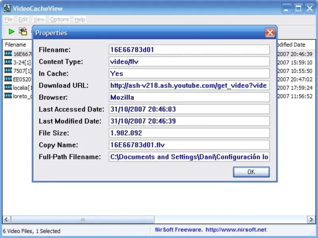Click the Last Accessed Date field
Viewport: 318px width, 238px height.
click(x=189, y=109)
